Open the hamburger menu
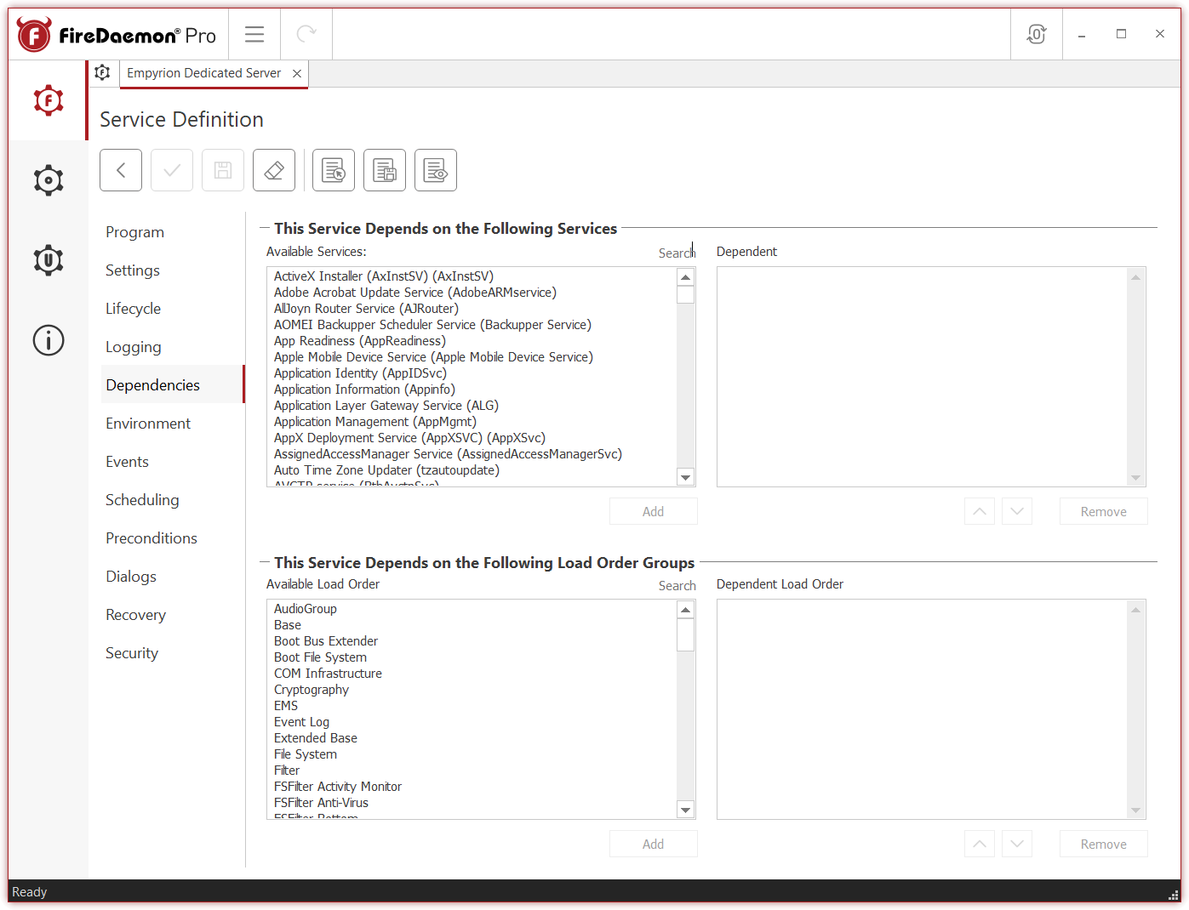 coord(254,34)
